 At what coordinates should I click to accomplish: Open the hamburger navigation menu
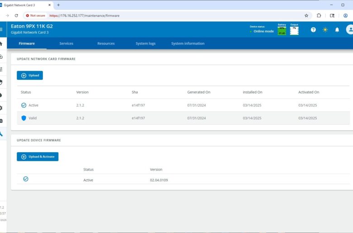[x=1, y=29]
